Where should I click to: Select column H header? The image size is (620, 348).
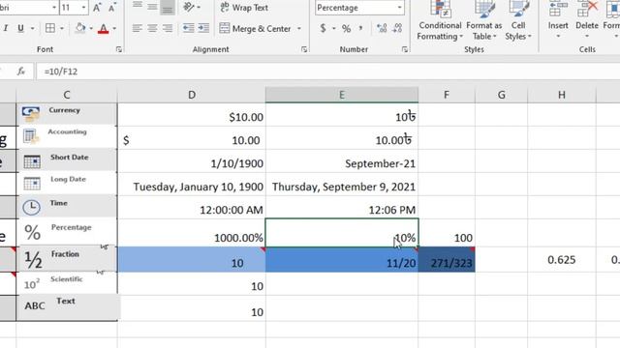562,95
